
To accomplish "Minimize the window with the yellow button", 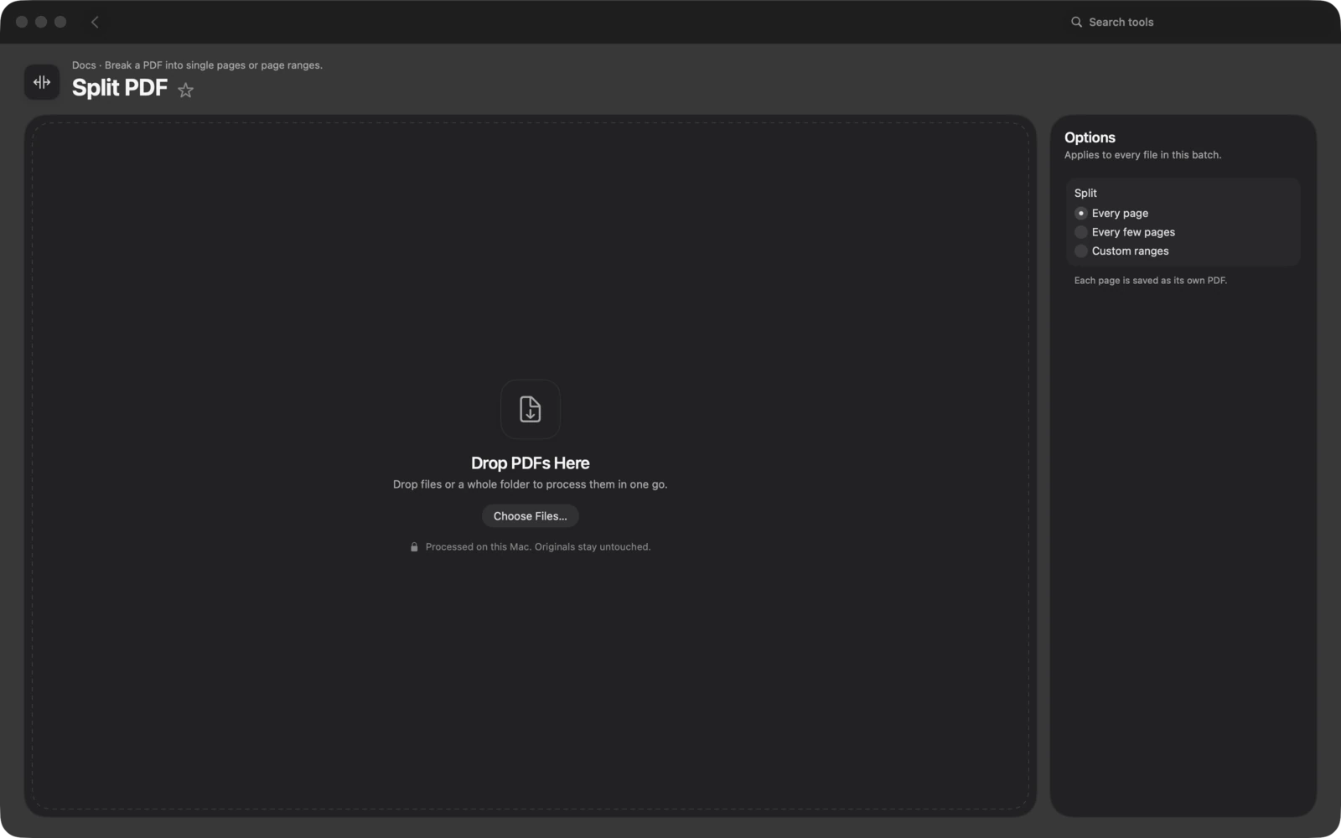I will (41, 22).
